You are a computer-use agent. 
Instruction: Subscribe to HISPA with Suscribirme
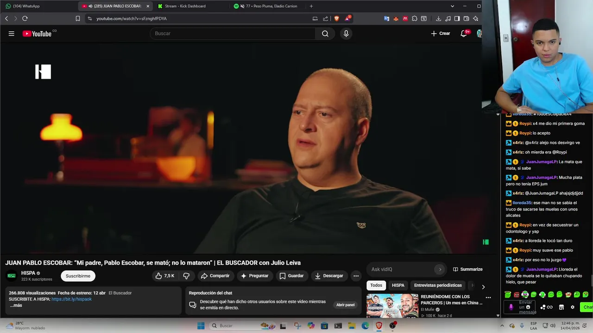[78, 276]
